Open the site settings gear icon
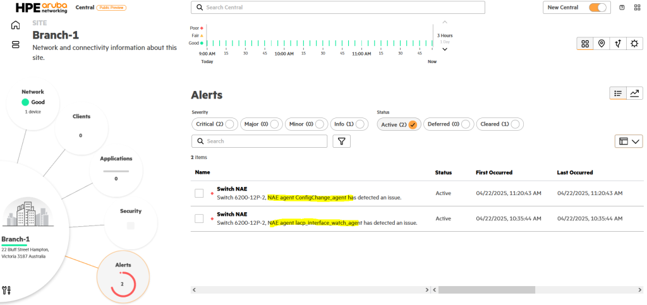This screenshot has height=305, width=647. (634, 44)
